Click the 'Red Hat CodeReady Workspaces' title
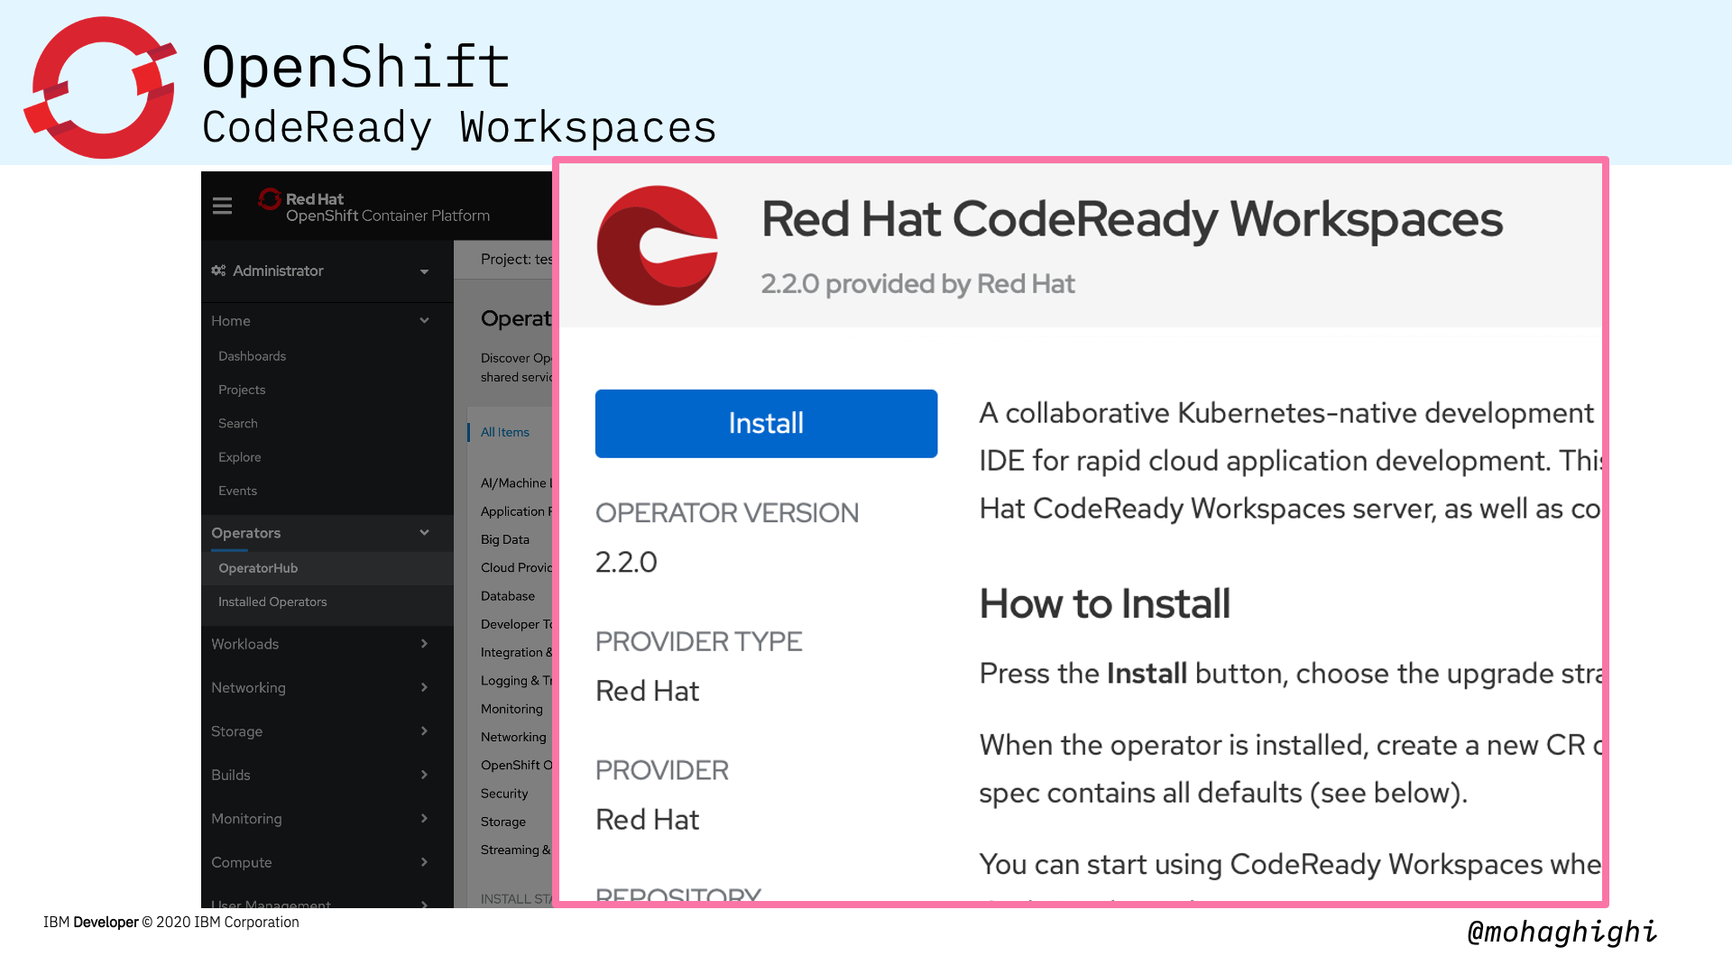Screen dimensions: 1732x974 tap(1132, 219)
